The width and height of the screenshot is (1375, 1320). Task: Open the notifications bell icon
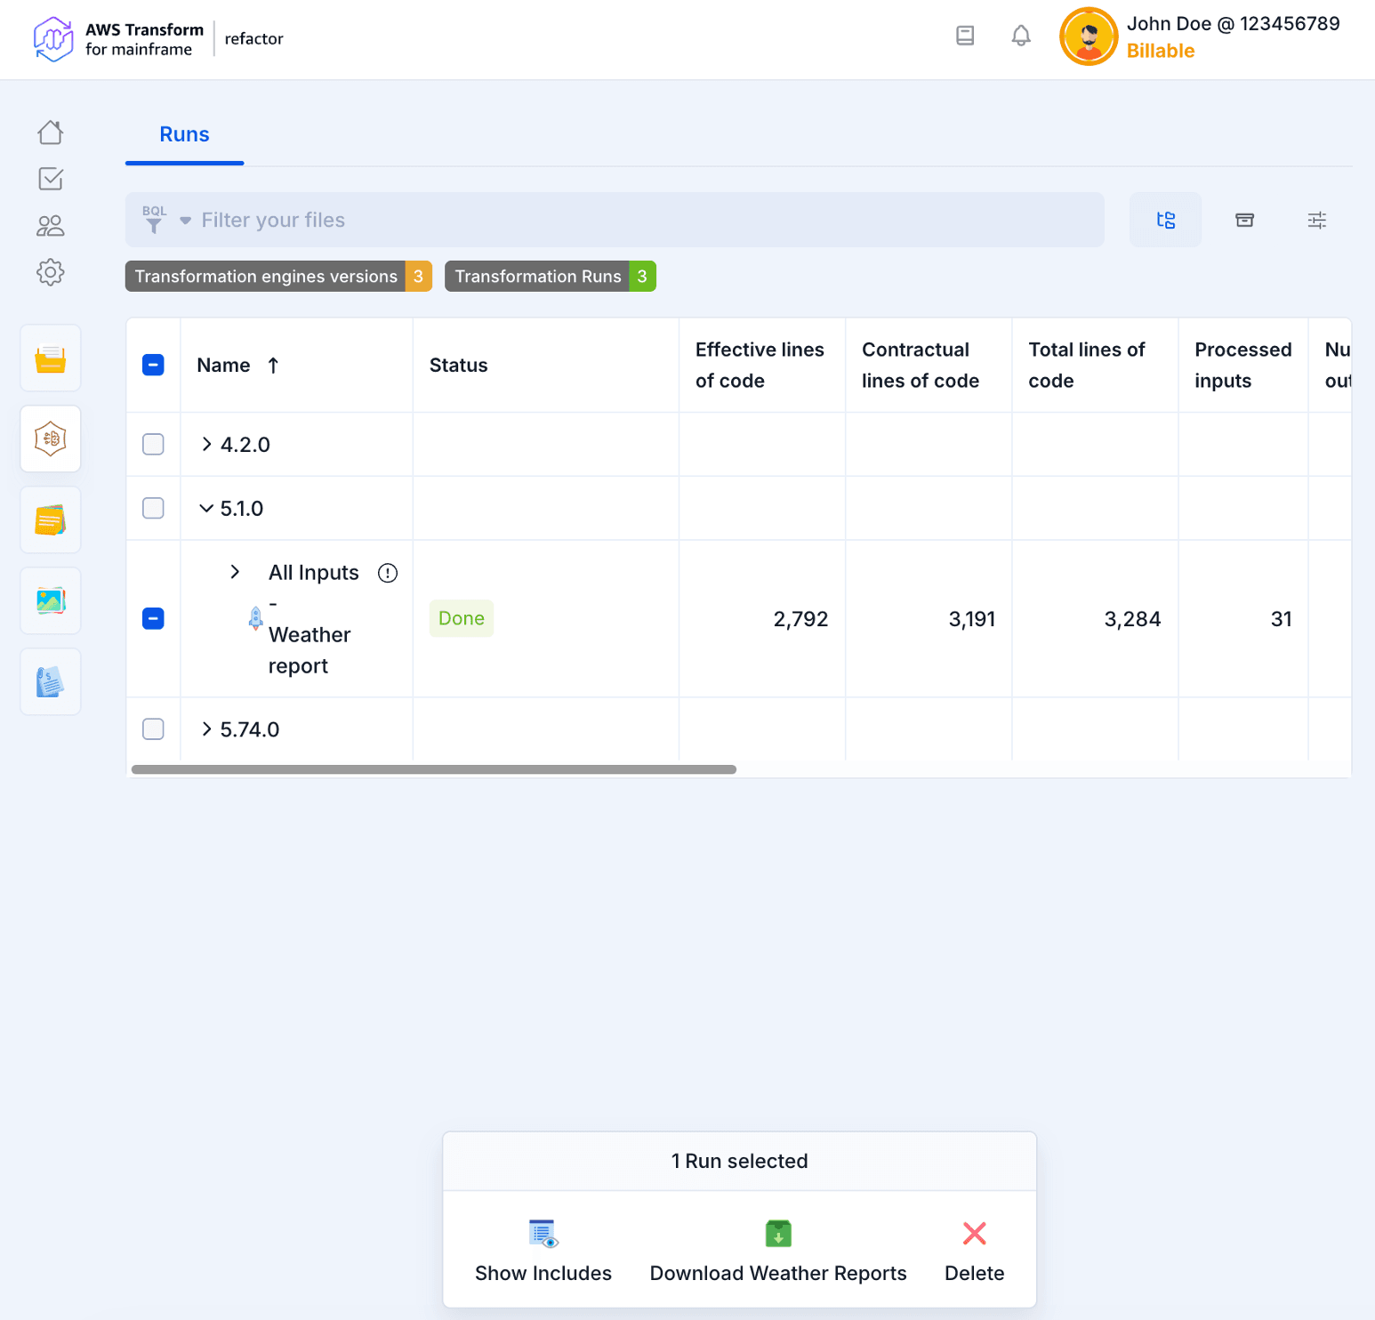[1021, 36]
